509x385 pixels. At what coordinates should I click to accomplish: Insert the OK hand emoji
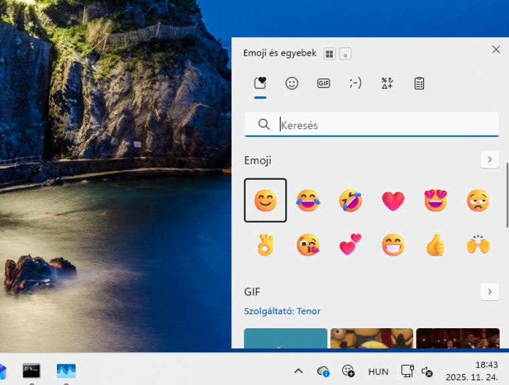coord(266,245)
